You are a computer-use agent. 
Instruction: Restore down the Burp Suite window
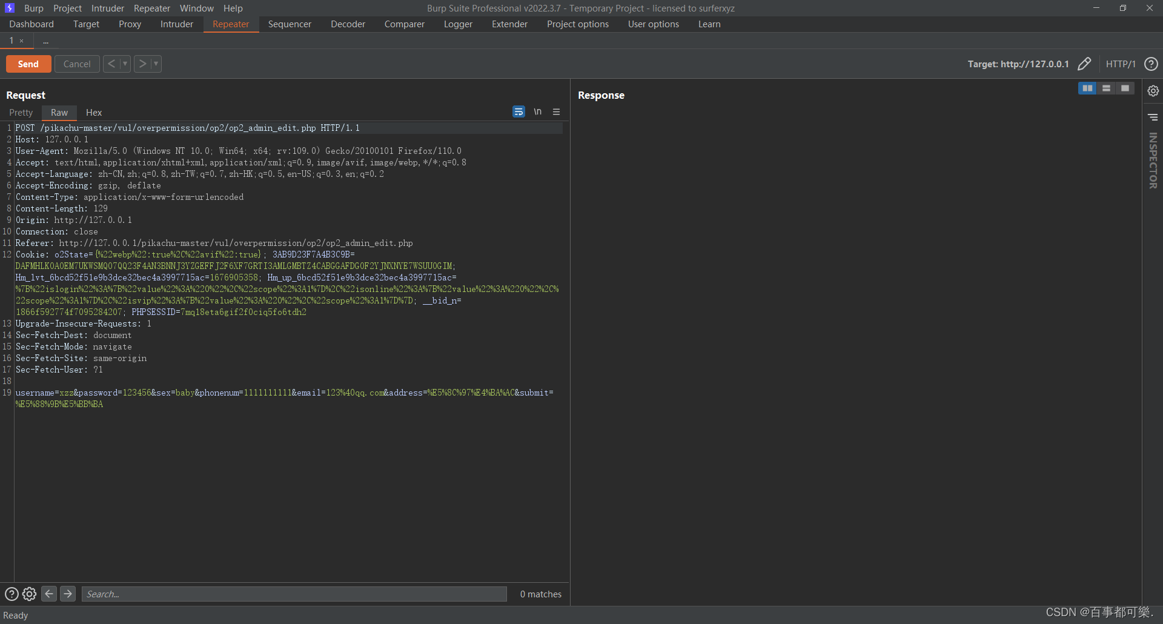click(1122, 8)
